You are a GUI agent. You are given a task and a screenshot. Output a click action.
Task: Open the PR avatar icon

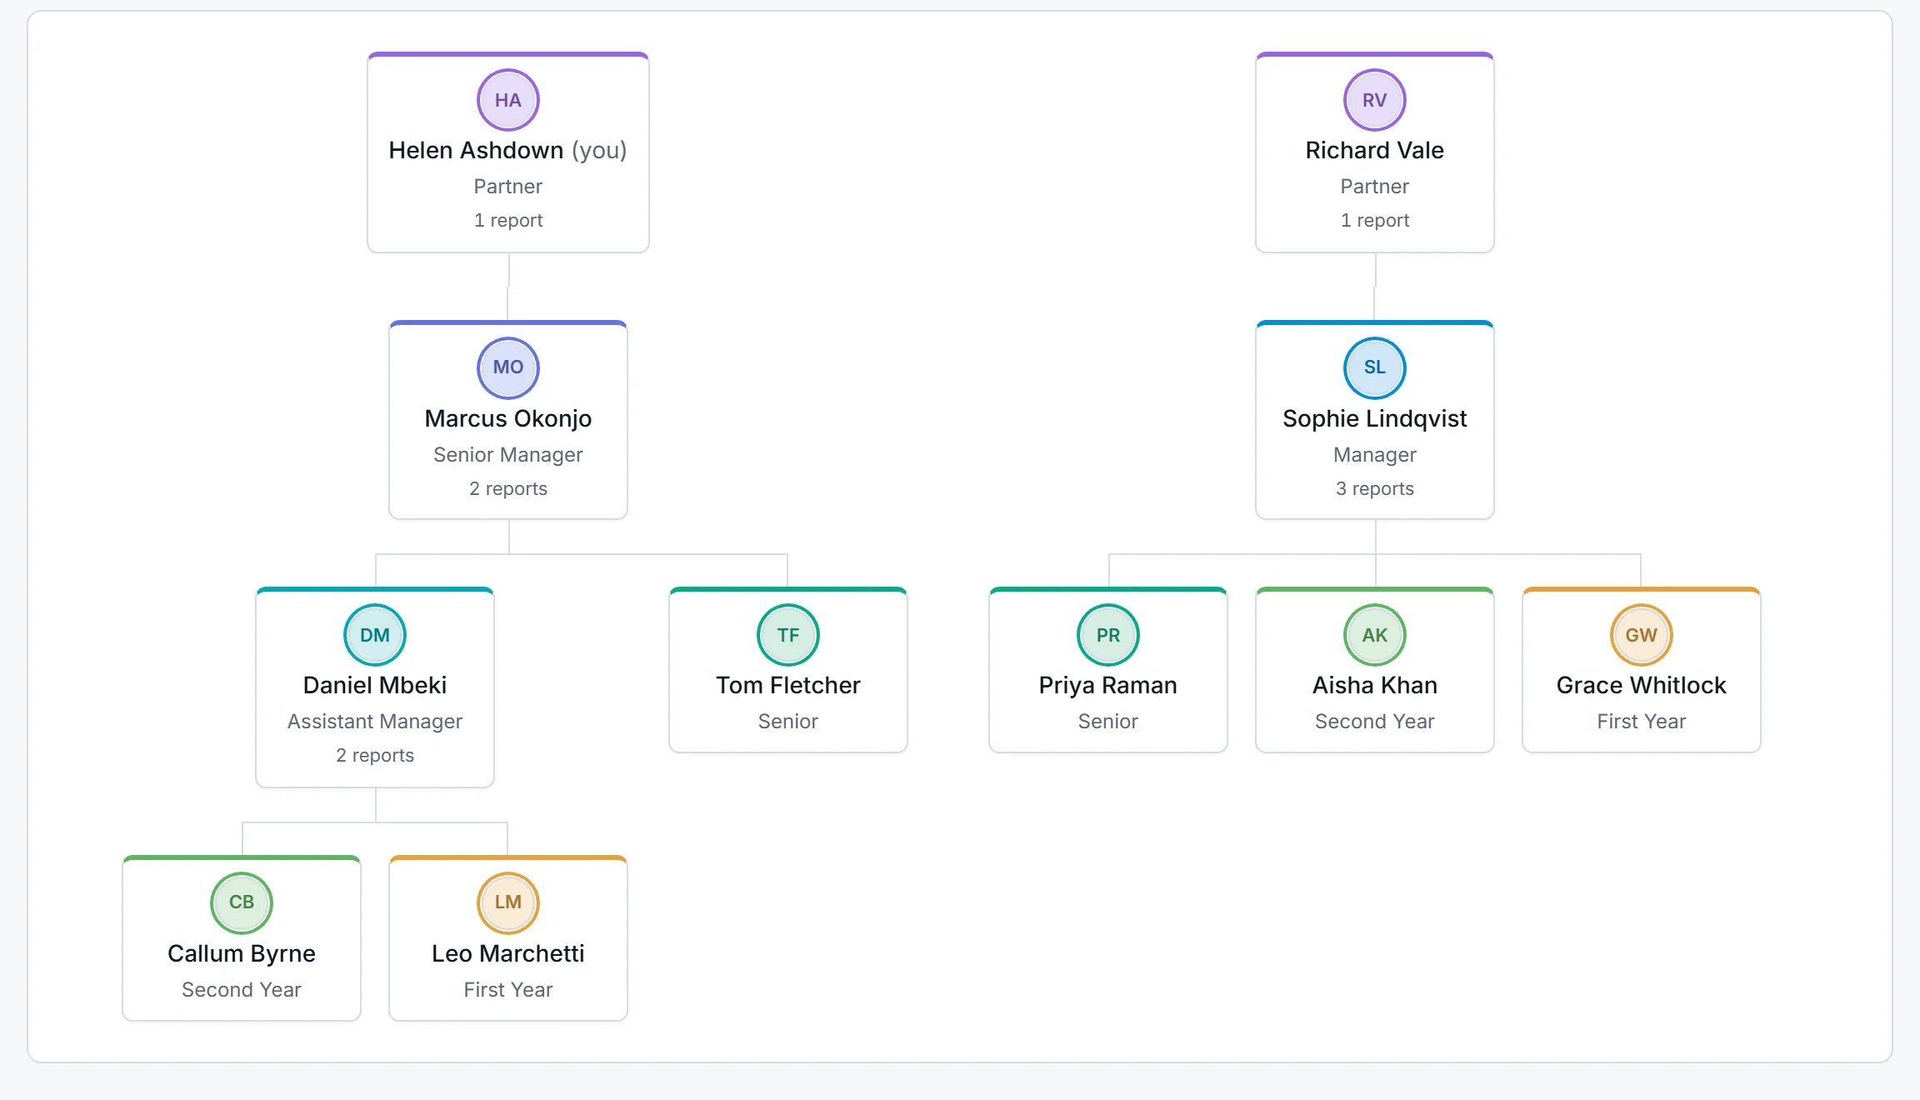(1108, 635)
